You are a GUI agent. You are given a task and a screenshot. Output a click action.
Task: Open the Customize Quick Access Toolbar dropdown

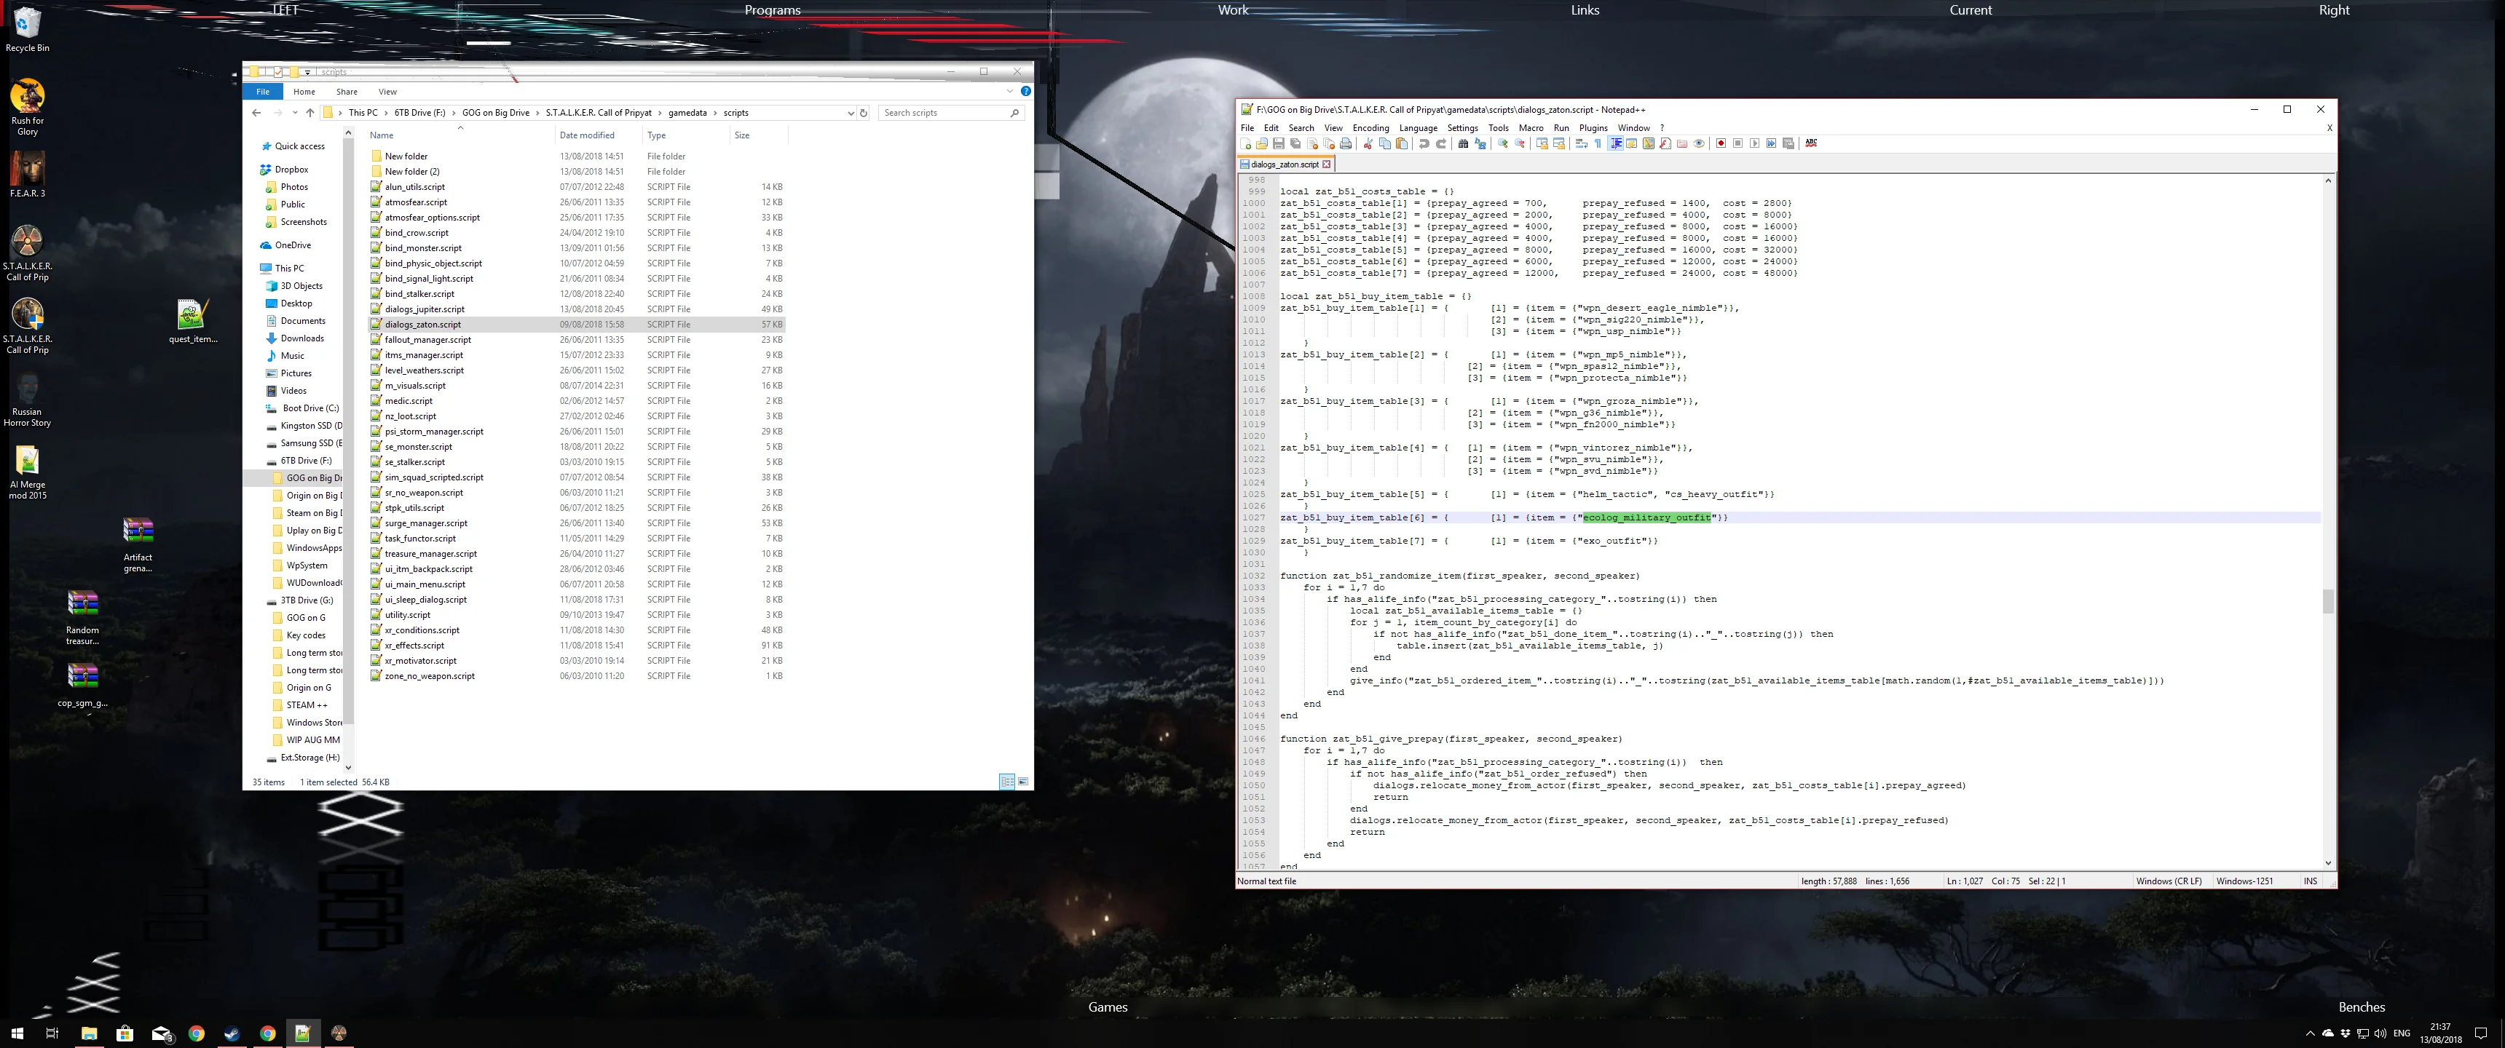click(x=307, y=72)
